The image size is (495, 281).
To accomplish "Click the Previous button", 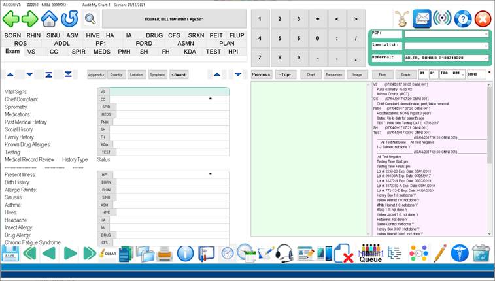I will point(261,74).
